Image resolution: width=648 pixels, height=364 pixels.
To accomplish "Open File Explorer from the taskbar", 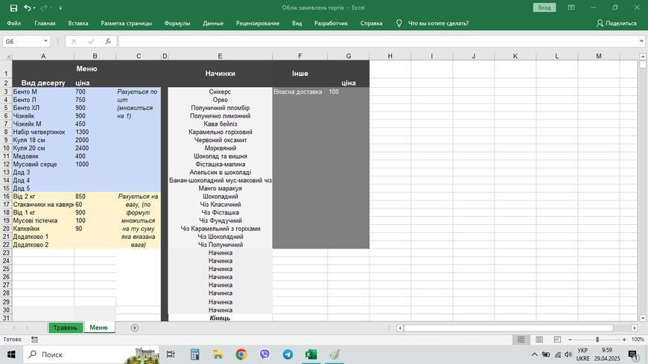I will click(x=217, y=354).
